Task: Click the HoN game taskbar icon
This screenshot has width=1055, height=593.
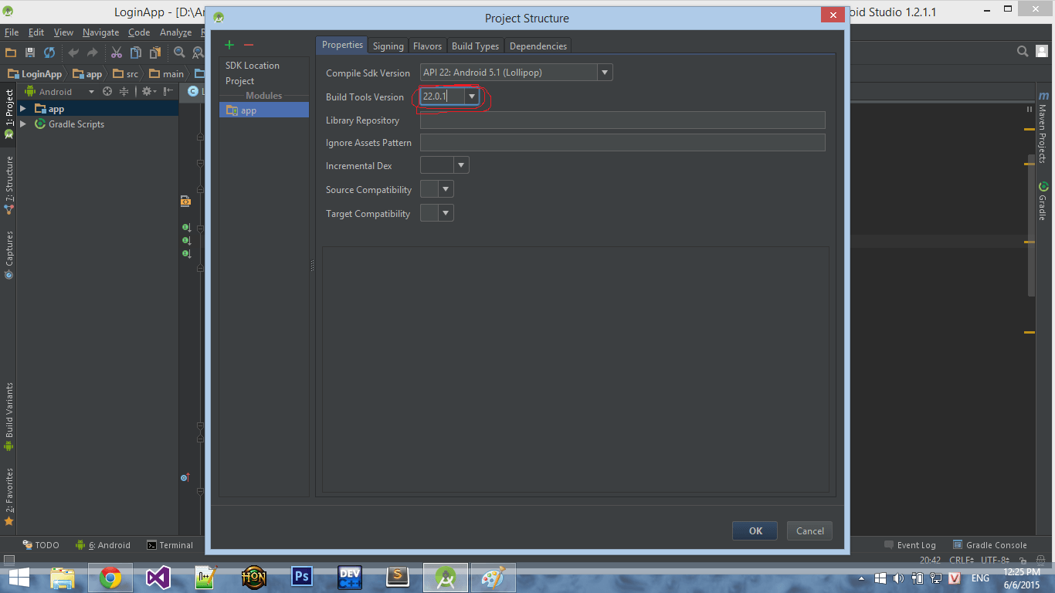Action: (253, 578)
